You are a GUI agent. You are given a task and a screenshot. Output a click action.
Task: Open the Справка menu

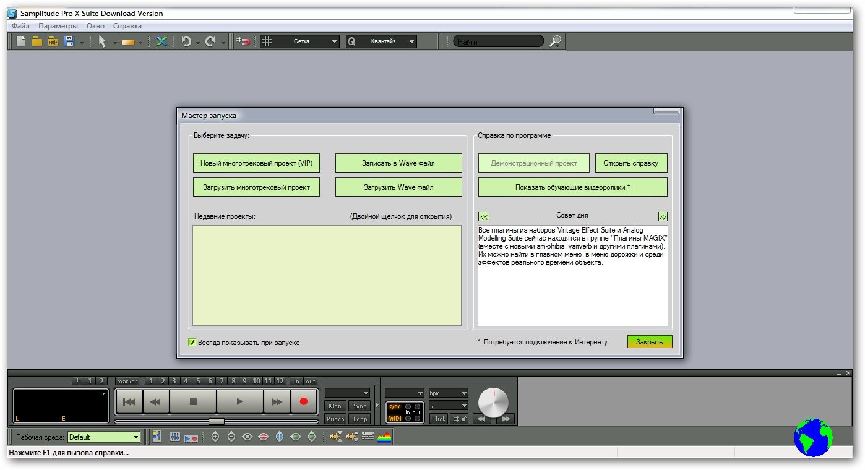click(x=127, y=26)
